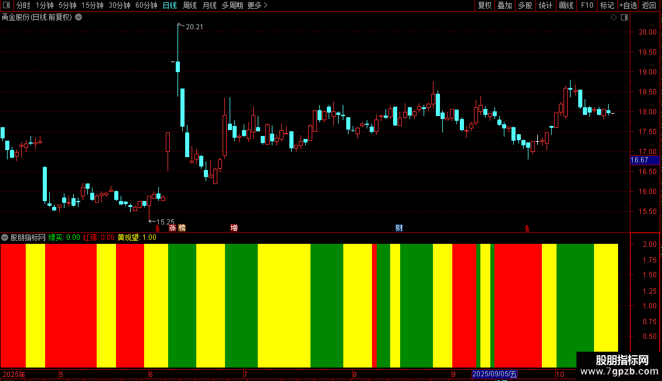Toggle the left sidebar panel icon
Viewport: 662px width, 381px height.
6,5
